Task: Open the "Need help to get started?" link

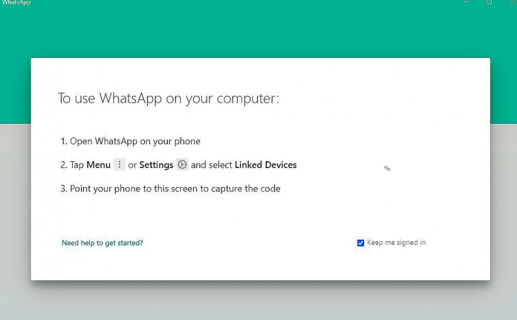Action: [x=102, y=243]
